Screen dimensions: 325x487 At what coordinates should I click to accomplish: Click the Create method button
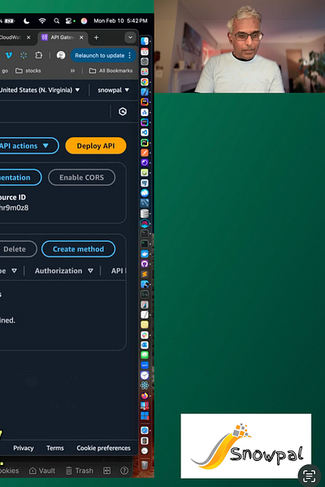click(78, 249)
